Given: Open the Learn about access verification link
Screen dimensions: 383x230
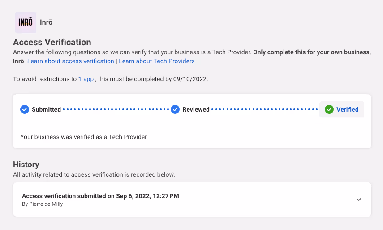Looking at the screenshot, I should [70, 61].
